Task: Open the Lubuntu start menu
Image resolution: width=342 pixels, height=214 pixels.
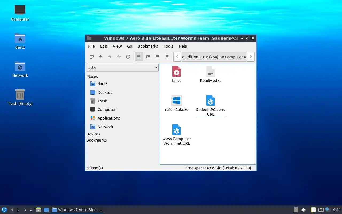Action: coord(4,210)
